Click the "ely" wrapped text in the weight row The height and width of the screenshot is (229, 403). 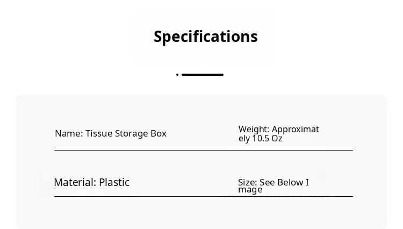tap(244, 138)
